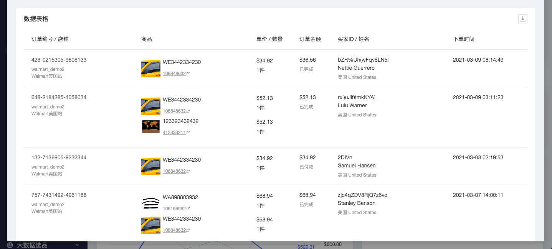Select order number 648-2184285-4058034
Image resolution: width=552 pixels, height=249 pixels.
coord(59,97)
